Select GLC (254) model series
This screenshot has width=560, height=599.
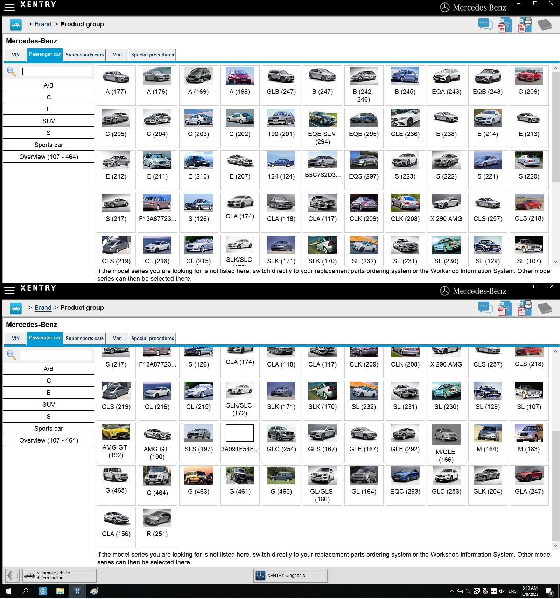click(x=281, y=443)
